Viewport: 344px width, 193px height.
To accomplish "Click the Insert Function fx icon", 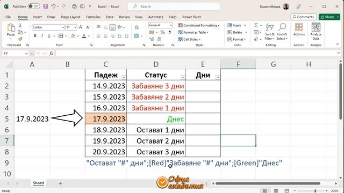I will point(51,53).
